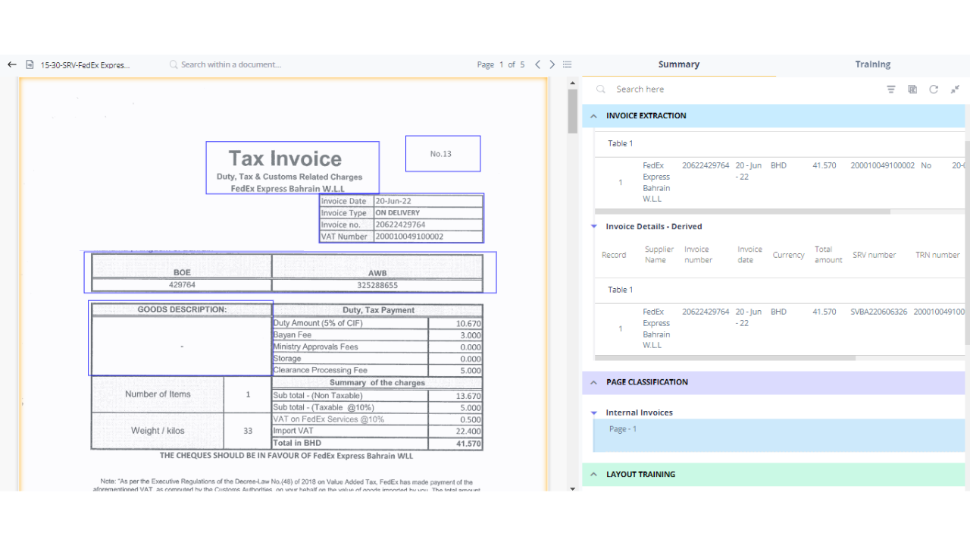970x546 pixels.
Task: Open the filter lines icon in Summary toolbar
Action: click(891, 89)
